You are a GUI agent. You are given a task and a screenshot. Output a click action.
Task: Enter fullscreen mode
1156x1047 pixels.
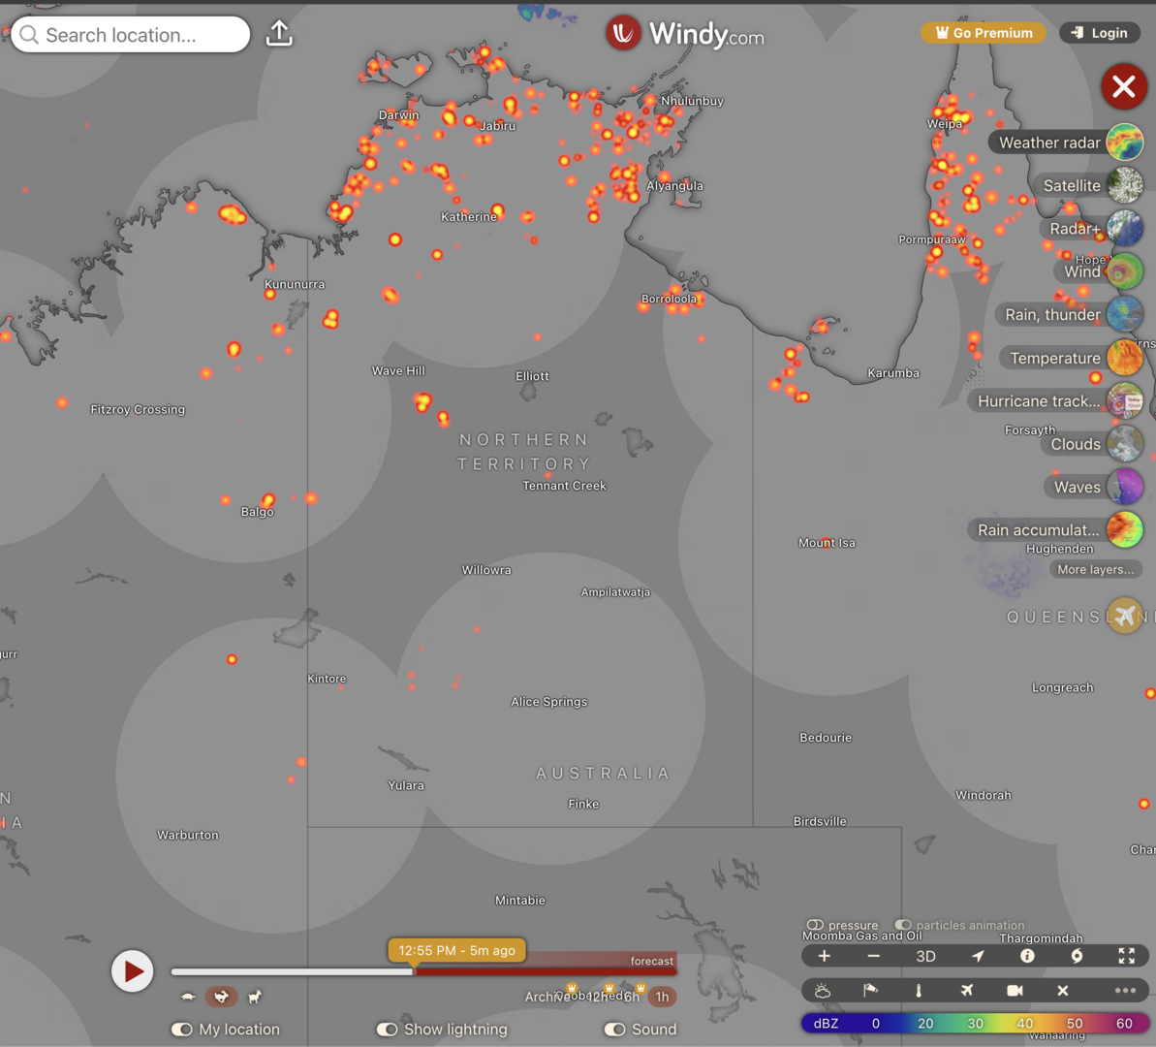[1126, 956]
